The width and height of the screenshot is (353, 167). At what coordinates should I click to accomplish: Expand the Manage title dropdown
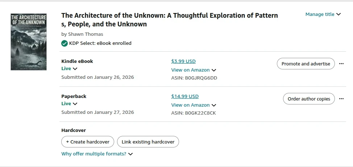323,14
